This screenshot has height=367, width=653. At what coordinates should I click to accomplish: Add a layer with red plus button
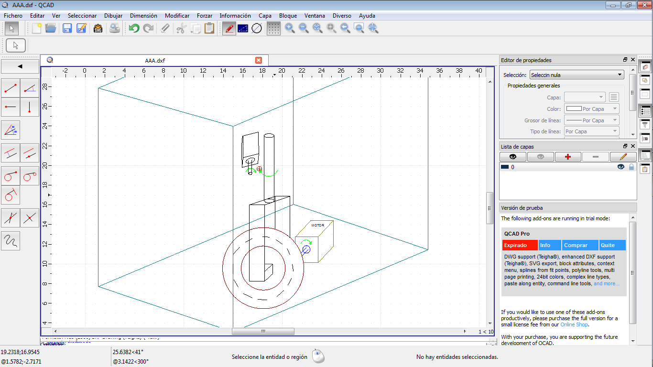point(568,157)
